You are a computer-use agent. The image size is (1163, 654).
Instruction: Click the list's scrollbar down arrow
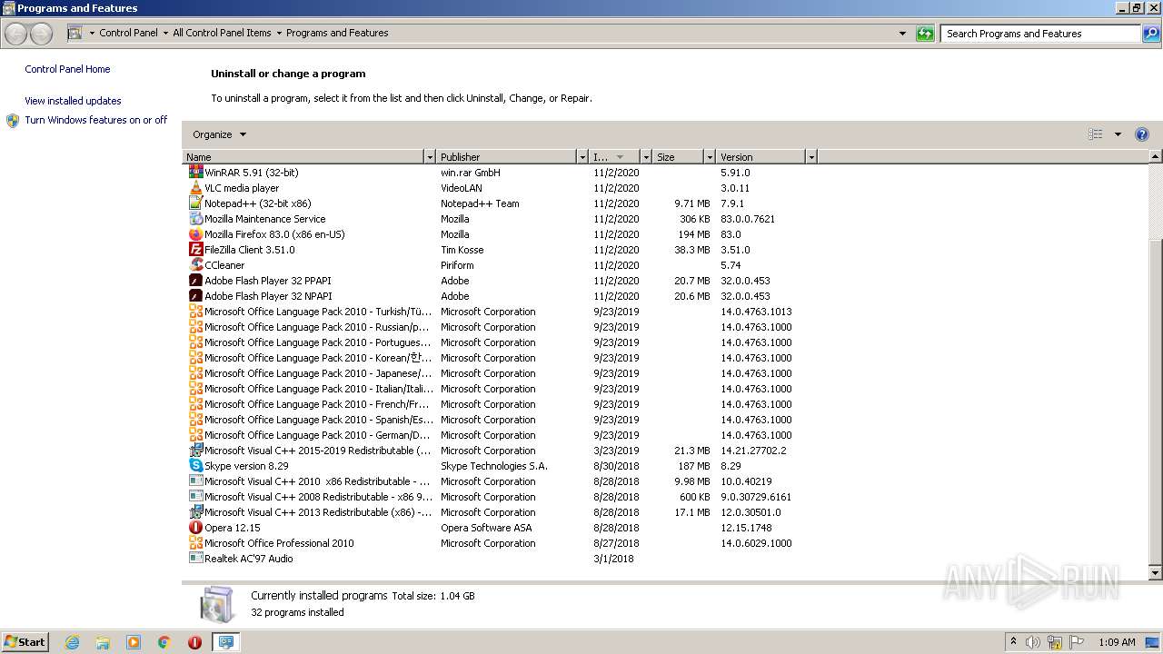coord(1156,573)
